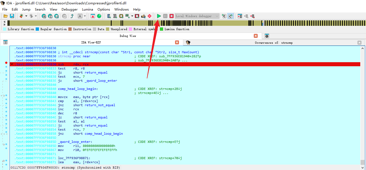Select the IDA View-RIP tab
The width and height of the screenshot is (366, 170).
(91, 42)
